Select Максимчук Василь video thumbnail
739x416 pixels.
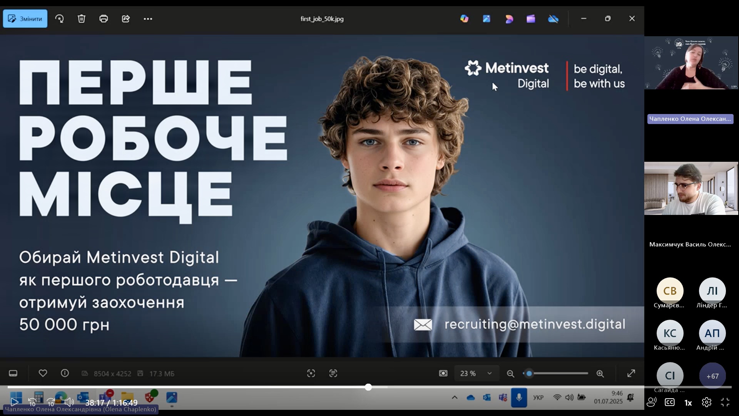(x=691, y=188)
